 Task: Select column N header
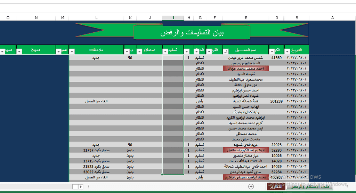(x=36, y=18)
